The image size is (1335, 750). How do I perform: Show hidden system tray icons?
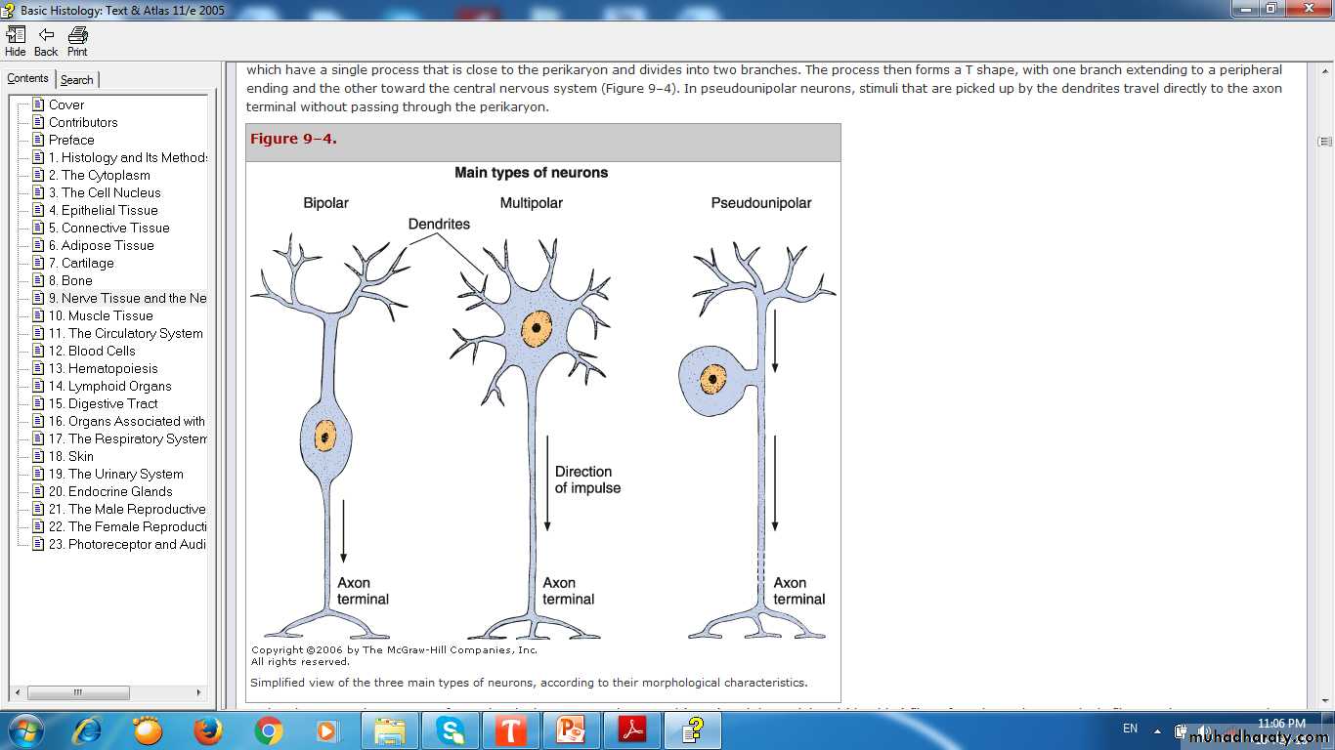[x=1157, y=730]
